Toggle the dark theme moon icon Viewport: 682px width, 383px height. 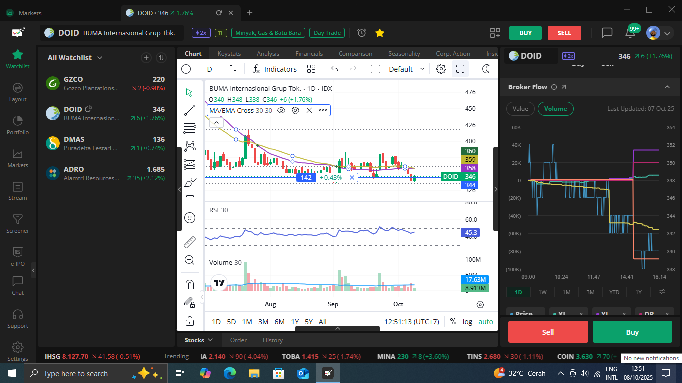(486, 69)
